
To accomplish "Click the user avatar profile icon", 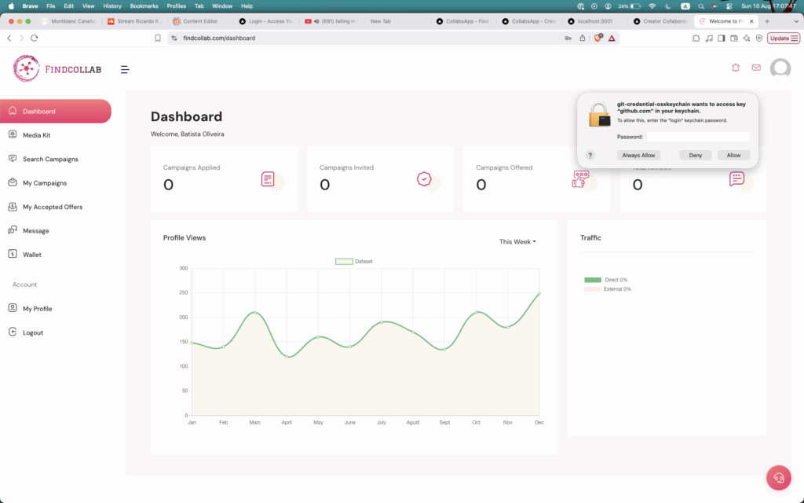I will [x=780, y=68].
